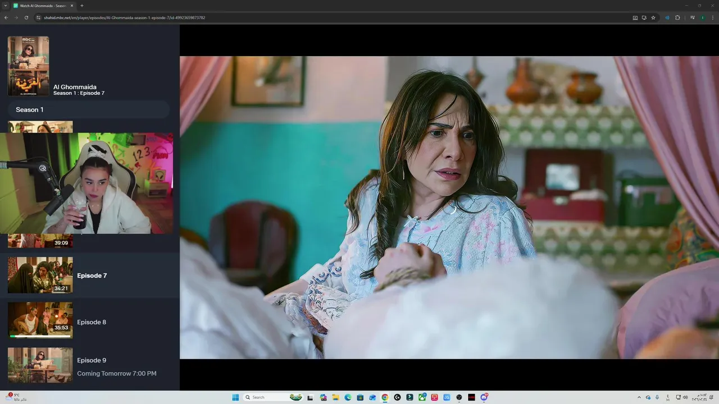
Task: Play the episode thumbnail showing 39:09 duration
Action: pyautogui.click(x=40, y=241)
